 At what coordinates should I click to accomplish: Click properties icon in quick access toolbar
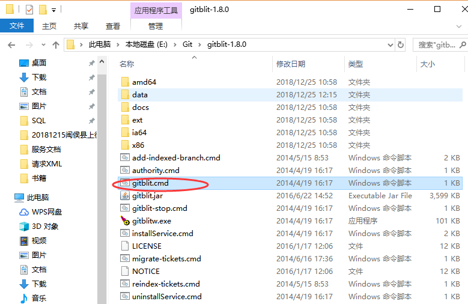click(29, 10)
